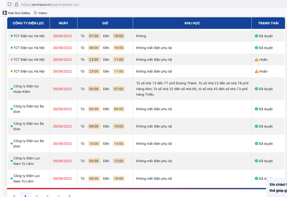
Task: Click "Không mất điện phụ tải" in Nam Từ Liêm 05:00–12:00 row
Action: pyautogui.click(x=154, y=161)
